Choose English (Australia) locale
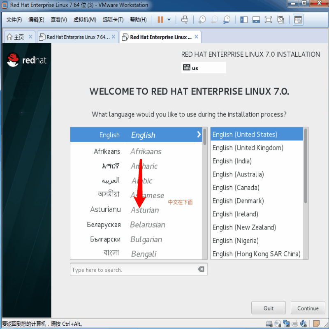 [257, 174]
